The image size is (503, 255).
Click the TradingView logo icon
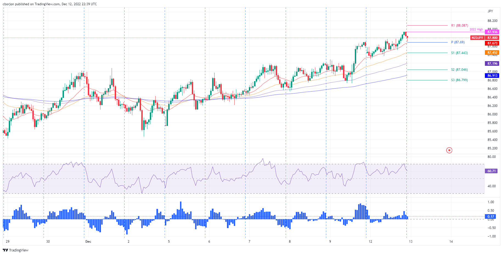(x=5, y=250)
